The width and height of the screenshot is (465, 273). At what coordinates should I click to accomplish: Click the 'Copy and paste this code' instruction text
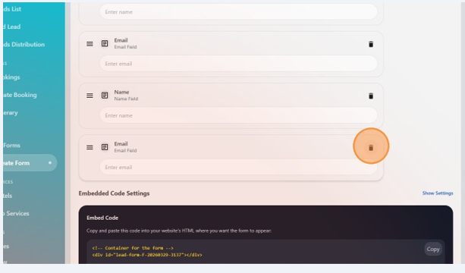pos(179,231)
